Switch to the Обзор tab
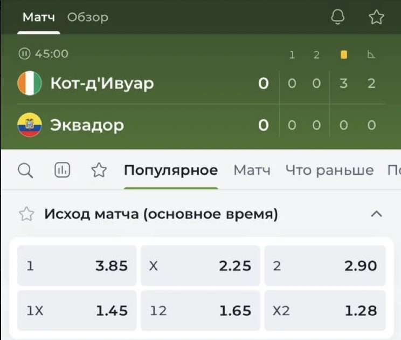The image size is (401, 340). click(87, 17)
